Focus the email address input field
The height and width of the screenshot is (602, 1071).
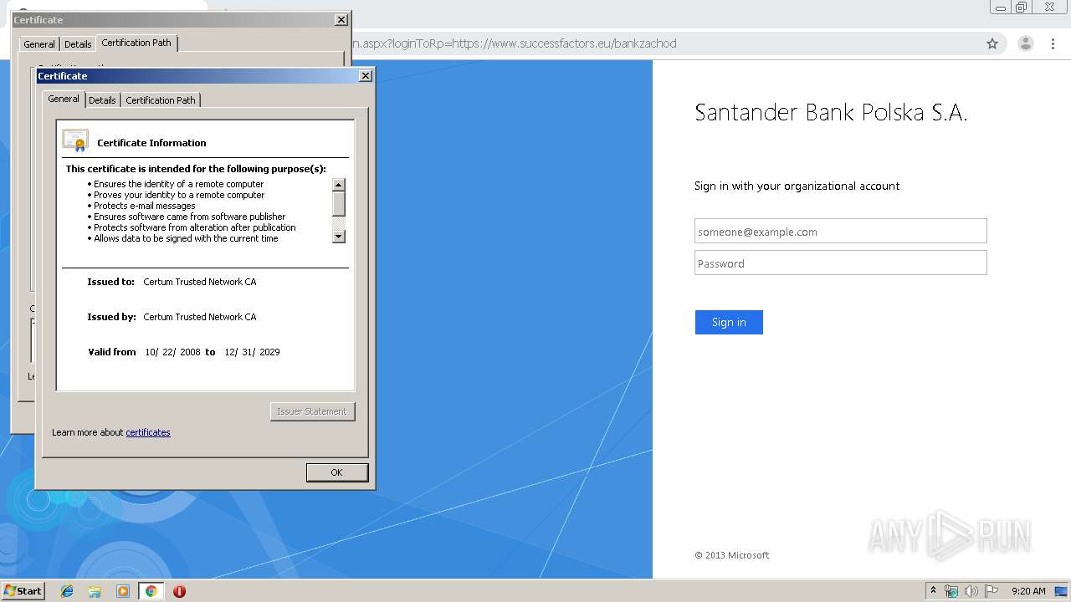(x=841, y=232)
